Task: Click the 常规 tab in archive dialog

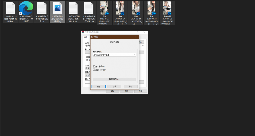Action: [85, 37]
